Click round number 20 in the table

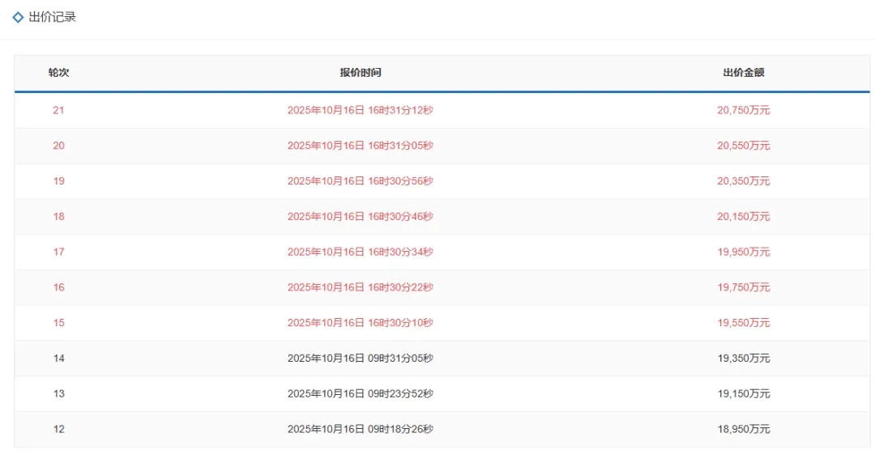coord(58,146)
